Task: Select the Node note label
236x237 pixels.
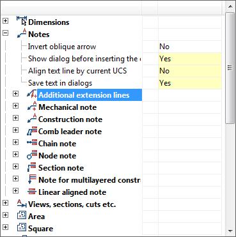Action: pyautogui.click(x=58, y=156)
